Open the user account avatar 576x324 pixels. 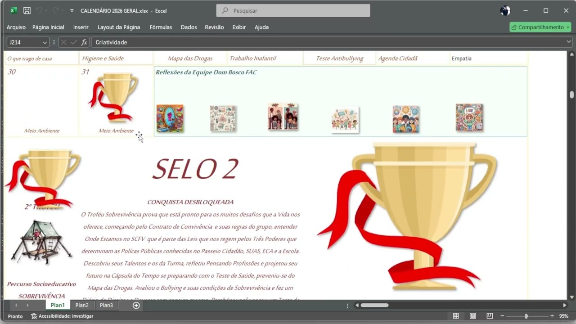(505, 10)
